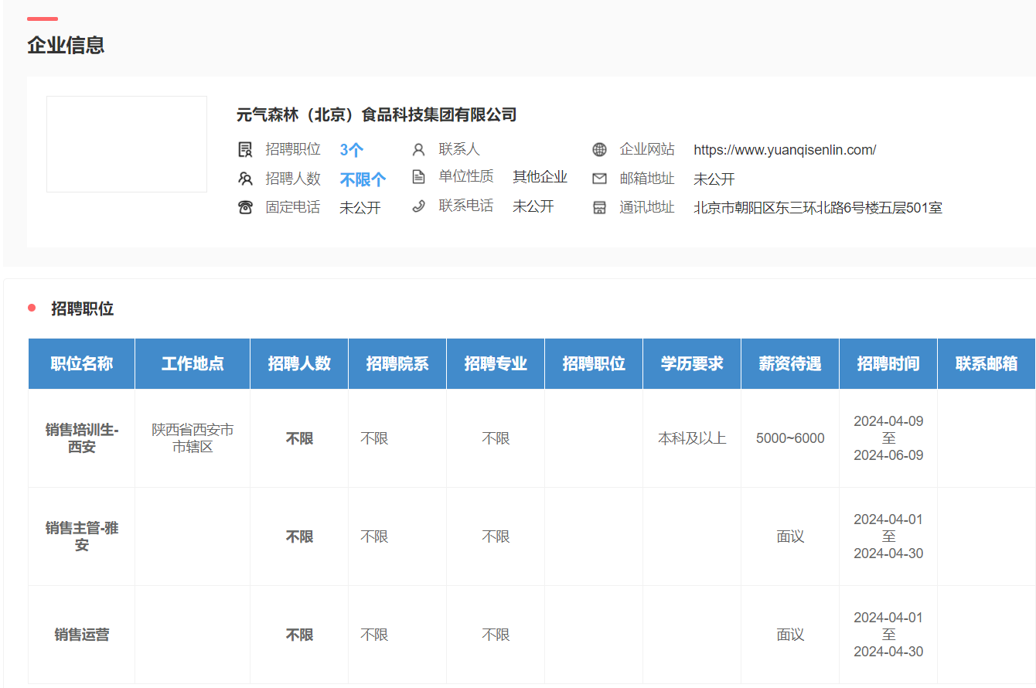This screenshot has height=688, width=1036.
Task: Click the company name 元气森林 heading
Action: pyautogui.click(x=377, y=115)
